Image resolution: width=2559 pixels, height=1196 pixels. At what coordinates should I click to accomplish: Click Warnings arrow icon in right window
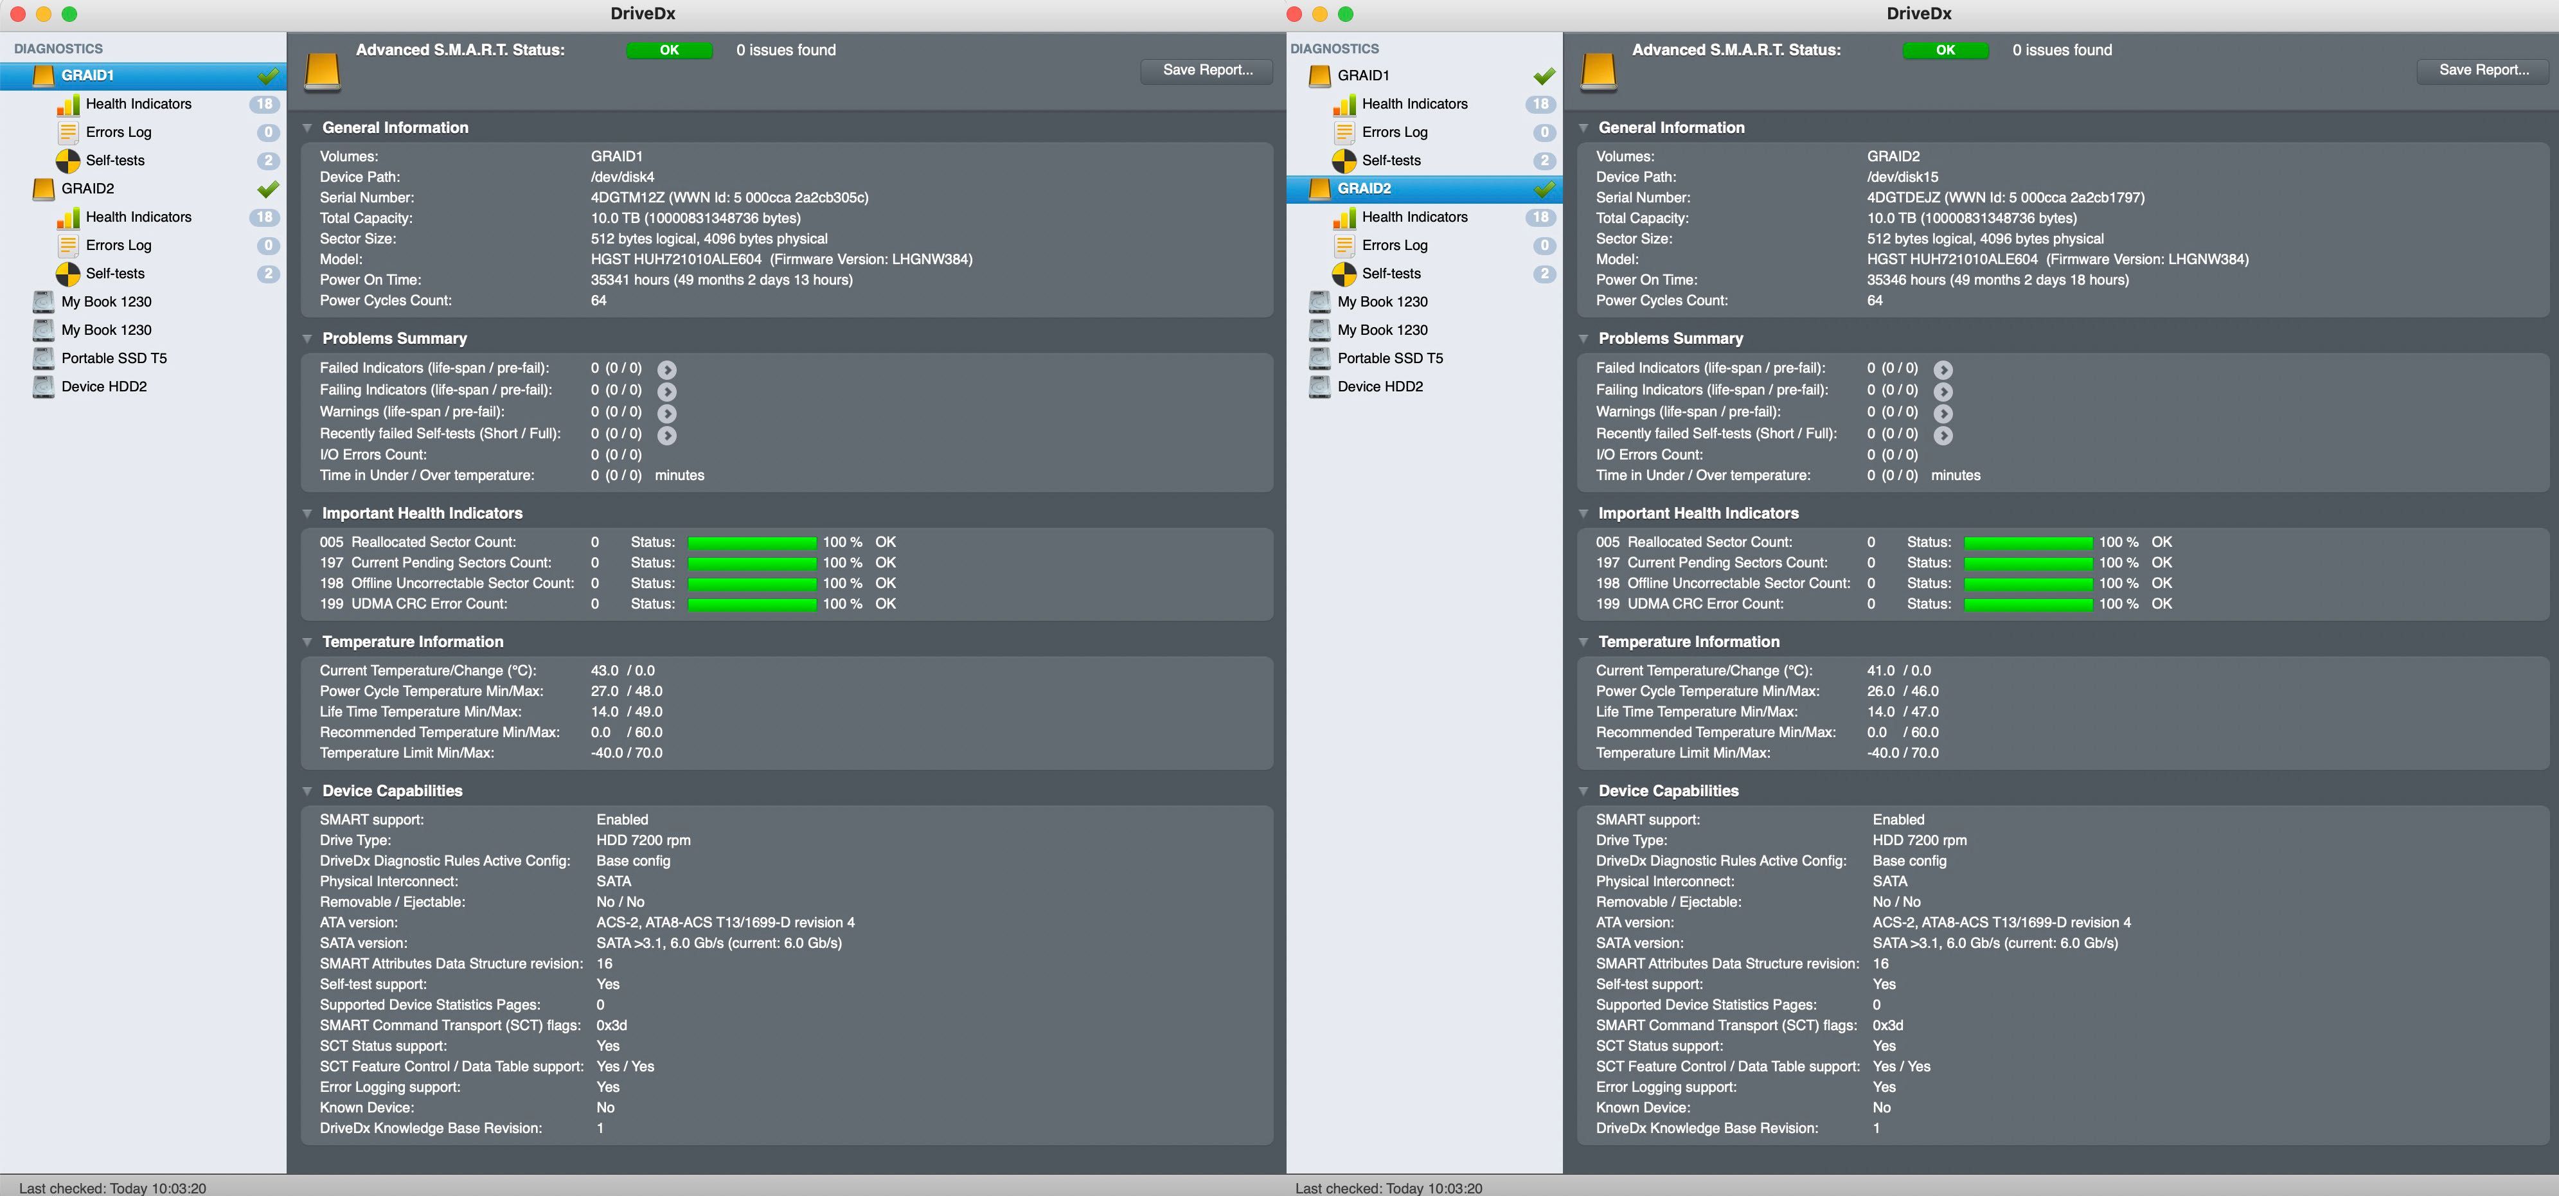(1943, 413)
